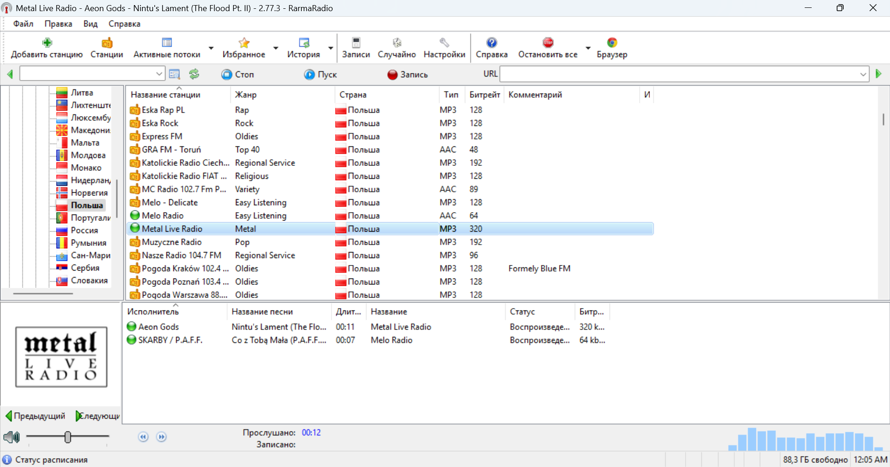This screenshot has width=890, height=467.
Task: Click the Стоп button
Action: (x=237, y=75)
